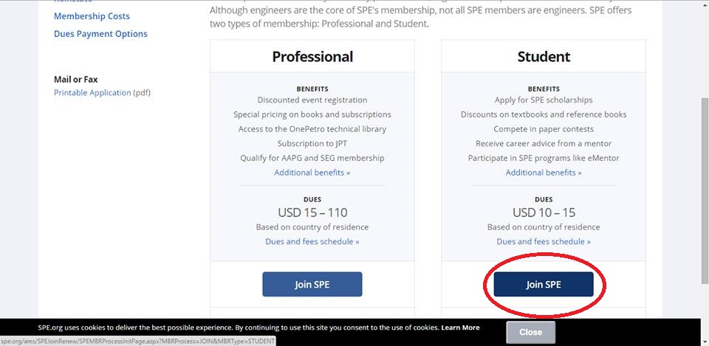Click Join SPE under Professional membership

[x=312, y=285]
